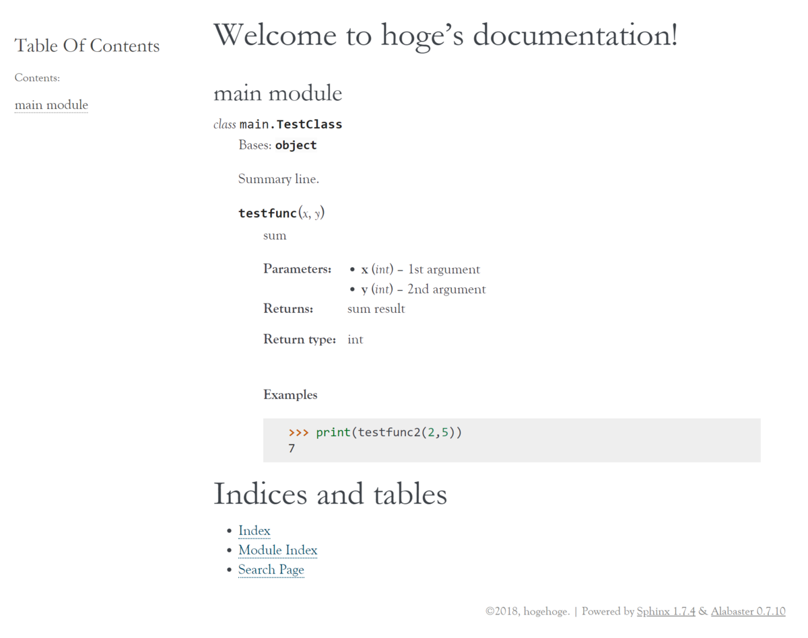
Task: Click the Index link under Indices and tables
Action: 254,530
